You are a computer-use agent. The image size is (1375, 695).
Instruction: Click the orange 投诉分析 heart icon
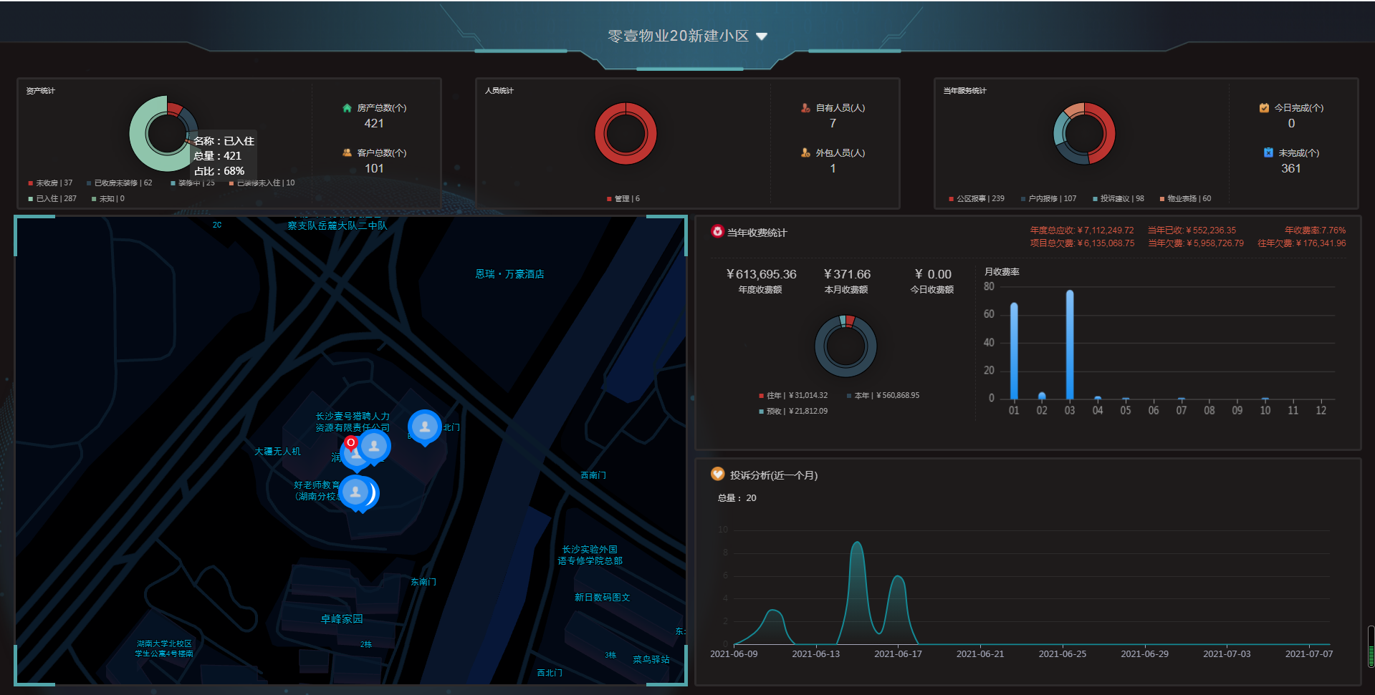pos(717,474)
